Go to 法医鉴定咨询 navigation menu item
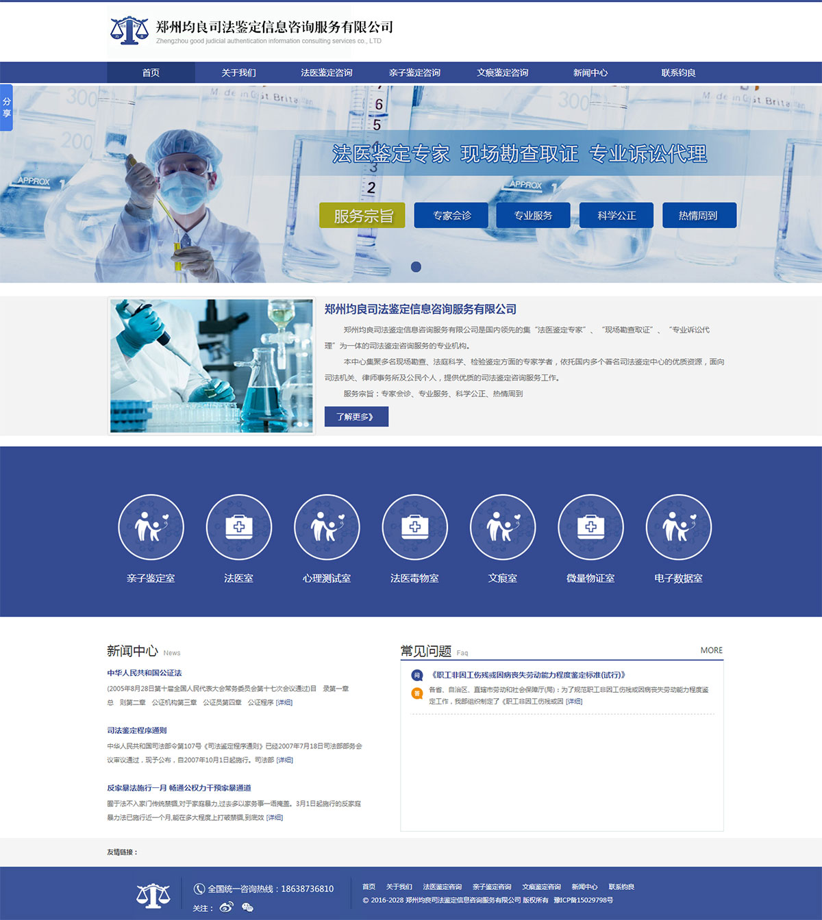The width and height of the screenshot is (822, 920). tap(327, 73)
